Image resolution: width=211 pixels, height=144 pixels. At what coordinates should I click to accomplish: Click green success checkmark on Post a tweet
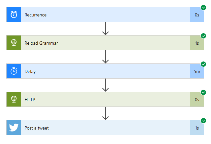pyautogui.click(x=203, y=121)
